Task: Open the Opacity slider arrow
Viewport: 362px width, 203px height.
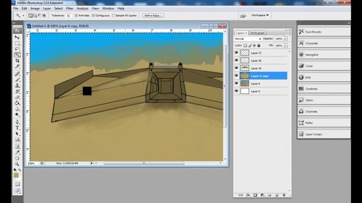Action: [x=286, y=39]
